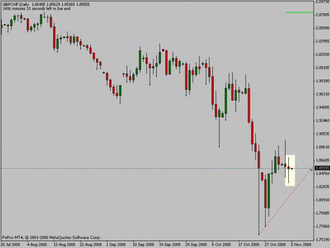This screenshot has height=248, width=330.
Task: Click the 5 Nov 2008 date label
Action: [301, 245]
